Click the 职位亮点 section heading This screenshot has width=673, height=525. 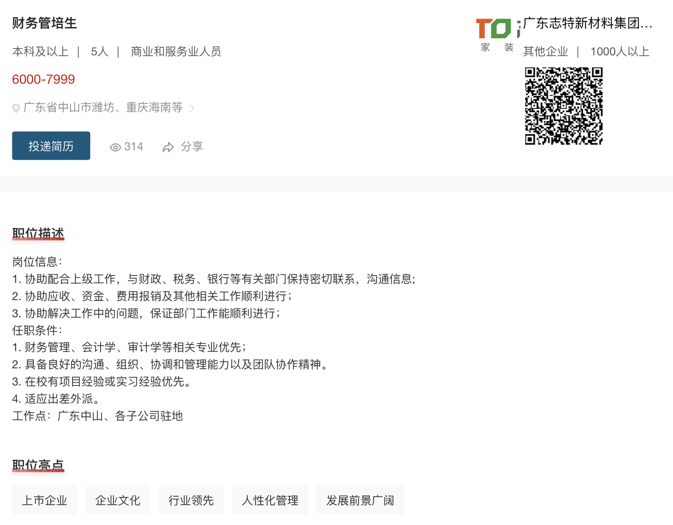[x=38, y=465]
